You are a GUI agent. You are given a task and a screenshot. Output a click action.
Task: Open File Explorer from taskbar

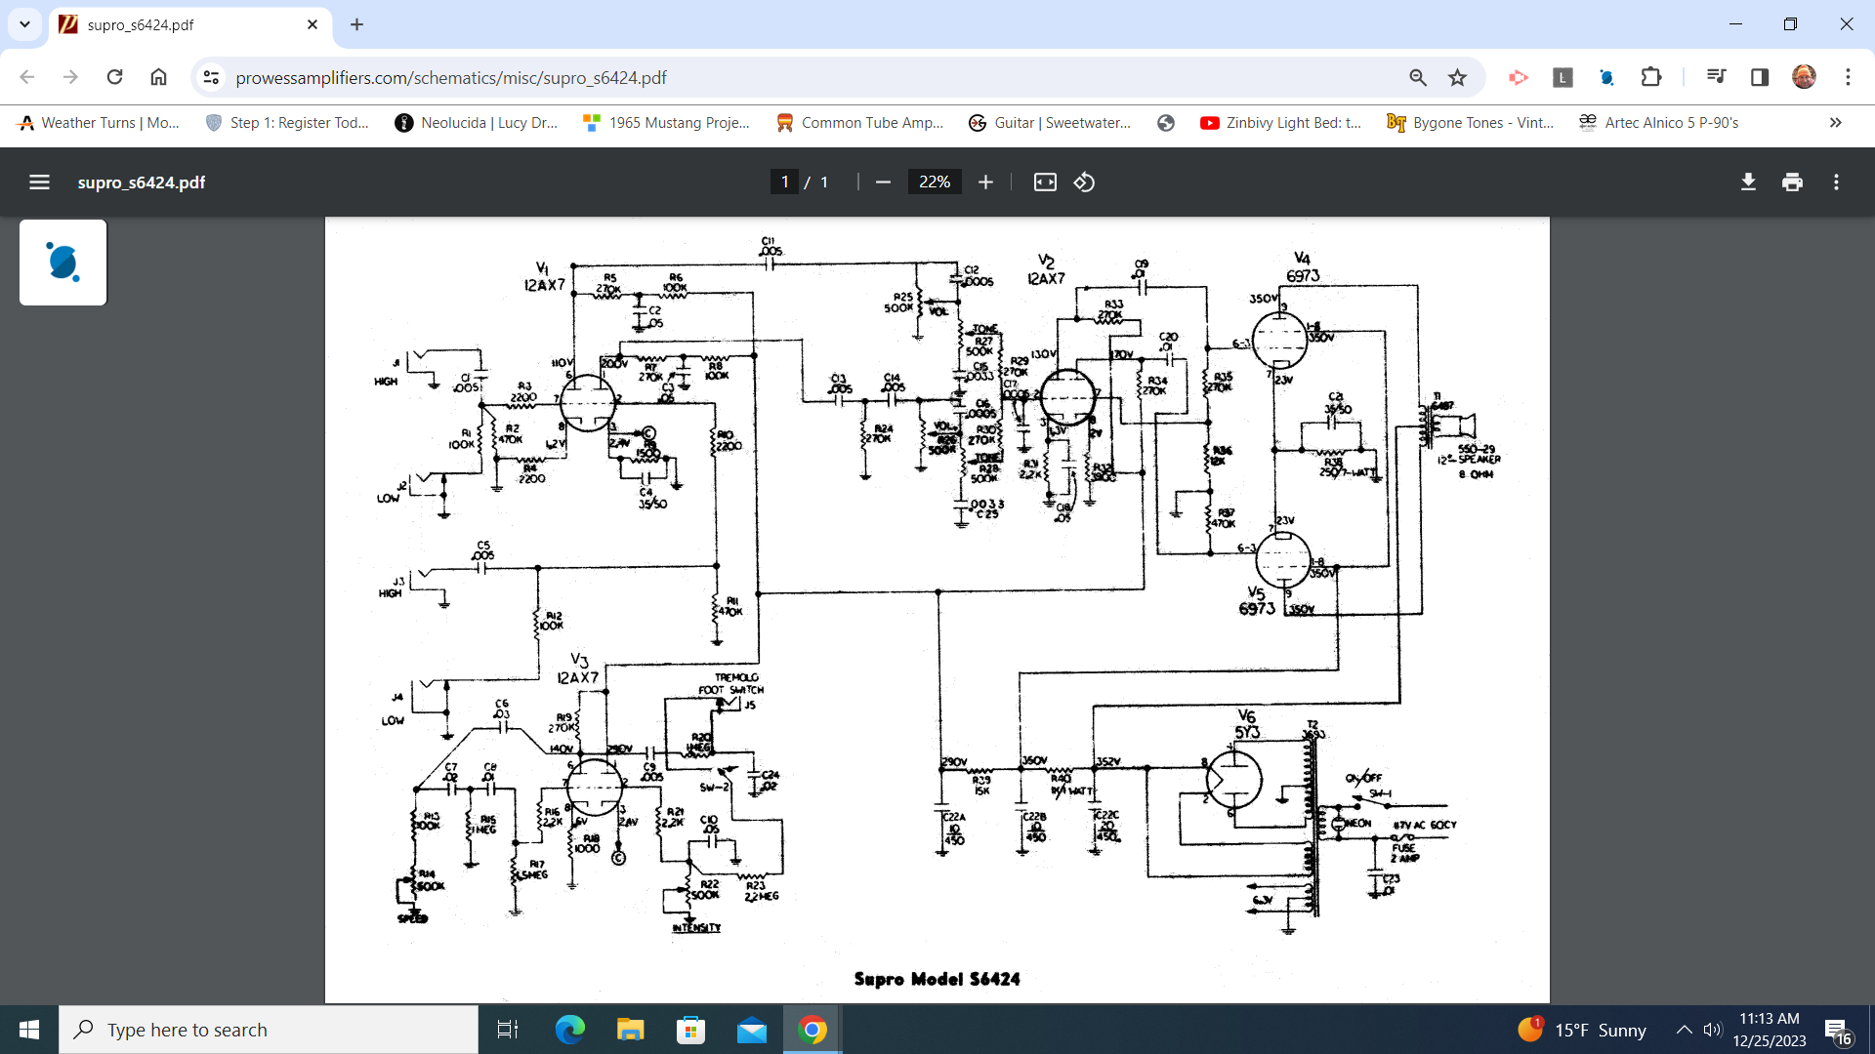[x=630, y=1030]
